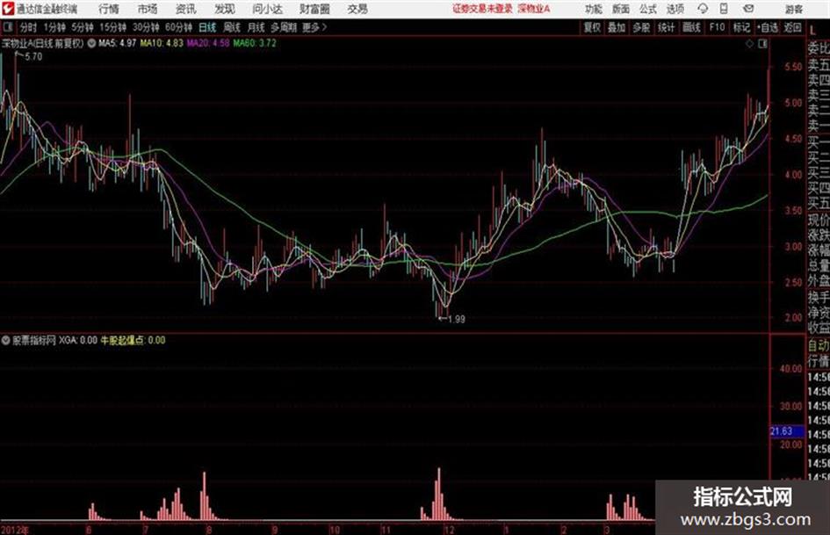This screenshot has height=535, width=830.
Task: Click the 游客 guest account label
Action: pos(794,9)
